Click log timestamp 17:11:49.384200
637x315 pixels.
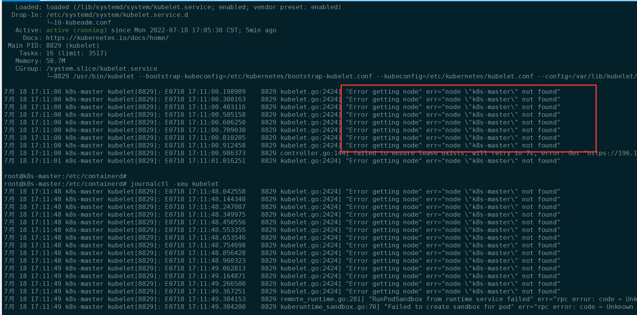(x=217, y=307)
